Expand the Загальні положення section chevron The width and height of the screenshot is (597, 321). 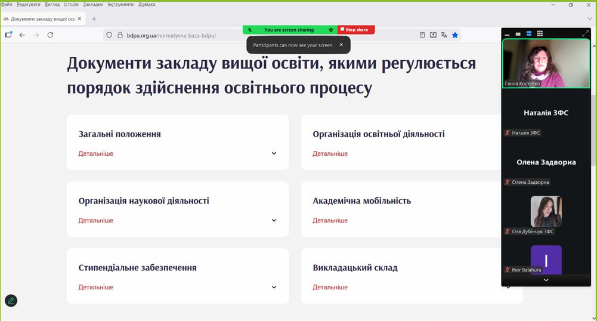tap(274, 153)
